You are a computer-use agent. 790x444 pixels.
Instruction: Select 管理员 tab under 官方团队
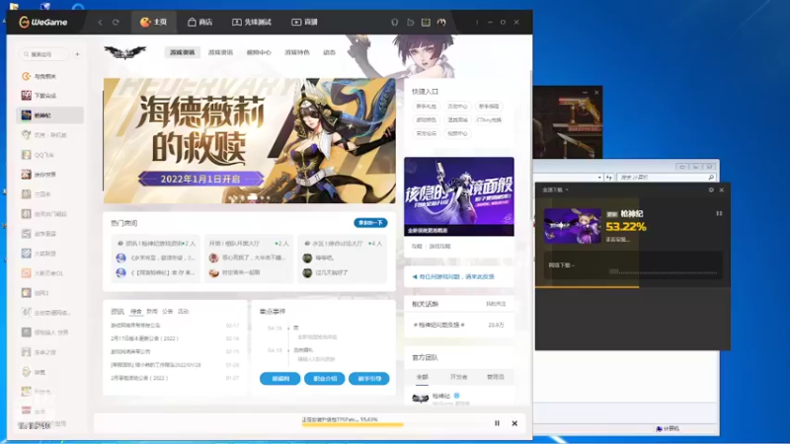[496, 377]
